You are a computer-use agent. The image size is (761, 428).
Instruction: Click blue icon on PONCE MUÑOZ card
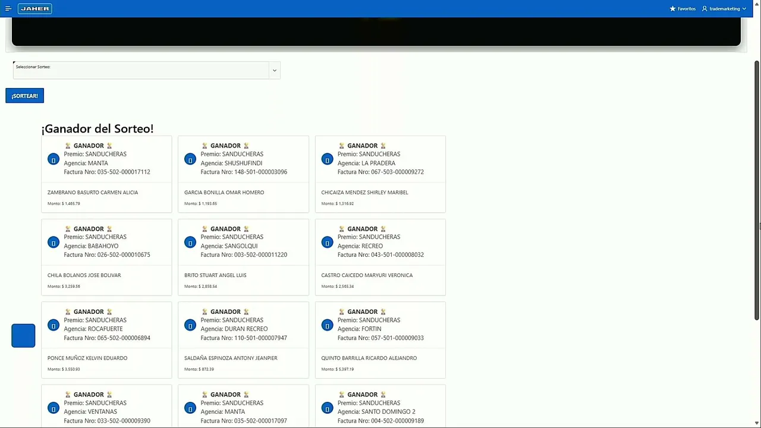pyautogui.click(x=54, y=325)
